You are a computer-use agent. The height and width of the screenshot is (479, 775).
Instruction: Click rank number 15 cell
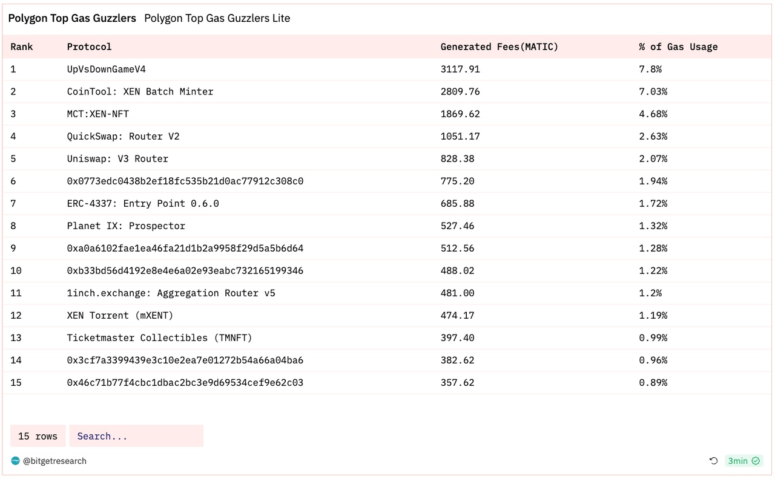16,382
